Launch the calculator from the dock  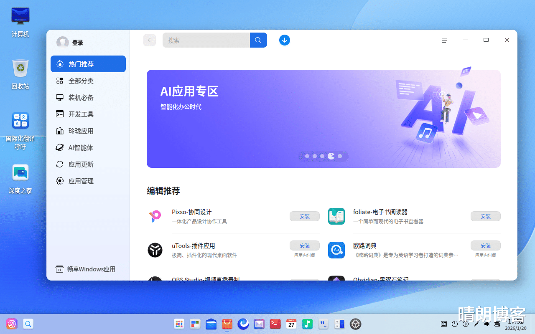coord(339,324)
